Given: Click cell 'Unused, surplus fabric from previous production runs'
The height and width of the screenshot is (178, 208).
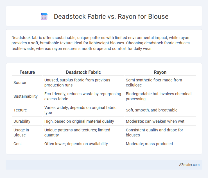Looking at the screenshot, I should (83, 83).
